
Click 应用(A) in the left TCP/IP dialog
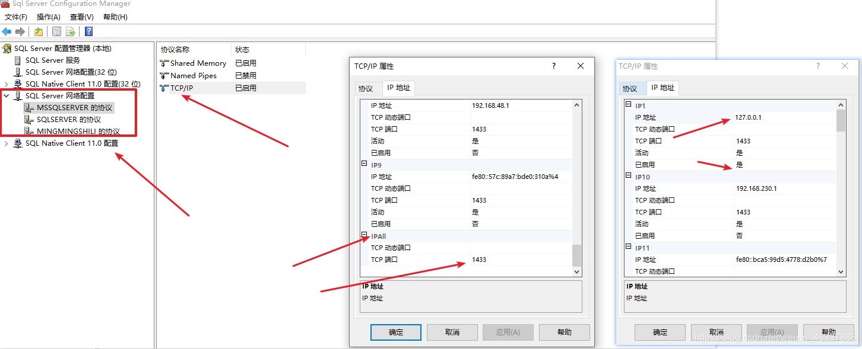[x=508, y=332]
